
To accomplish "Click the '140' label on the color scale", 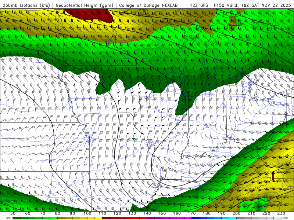I will click(x=147, y=213).
